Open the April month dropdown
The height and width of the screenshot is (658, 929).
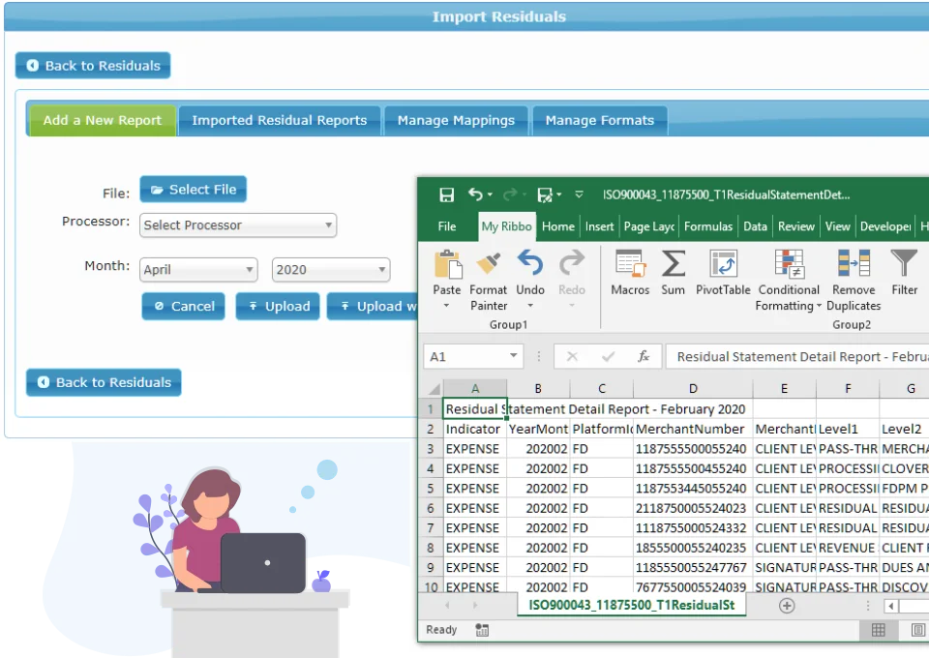pos(198,269)
